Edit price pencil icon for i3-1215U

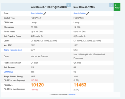[87, 13]
